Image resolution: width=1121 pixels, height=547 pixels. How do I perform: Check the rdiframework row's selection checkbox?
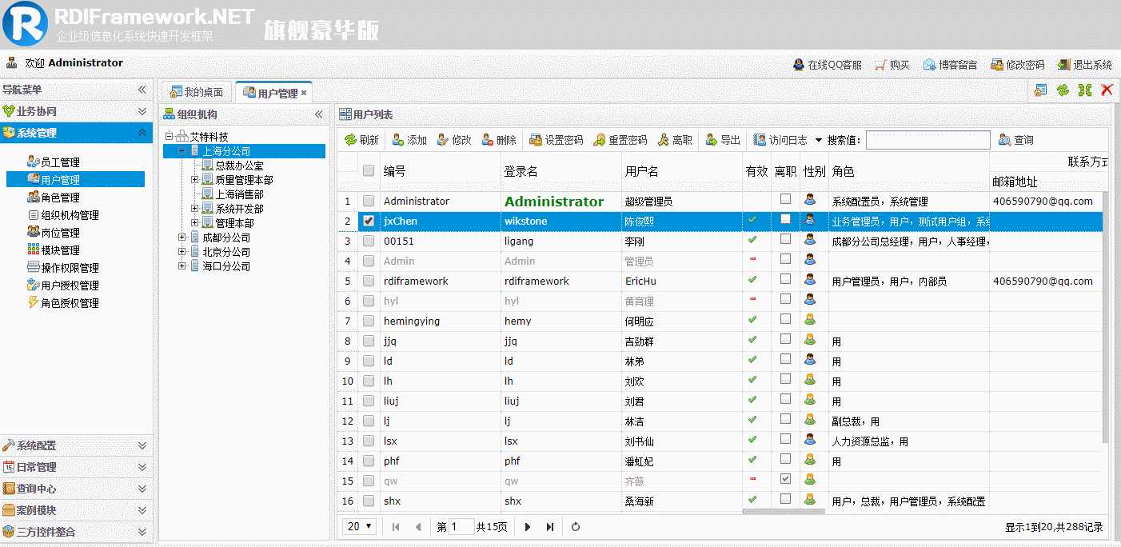[369, 281]
